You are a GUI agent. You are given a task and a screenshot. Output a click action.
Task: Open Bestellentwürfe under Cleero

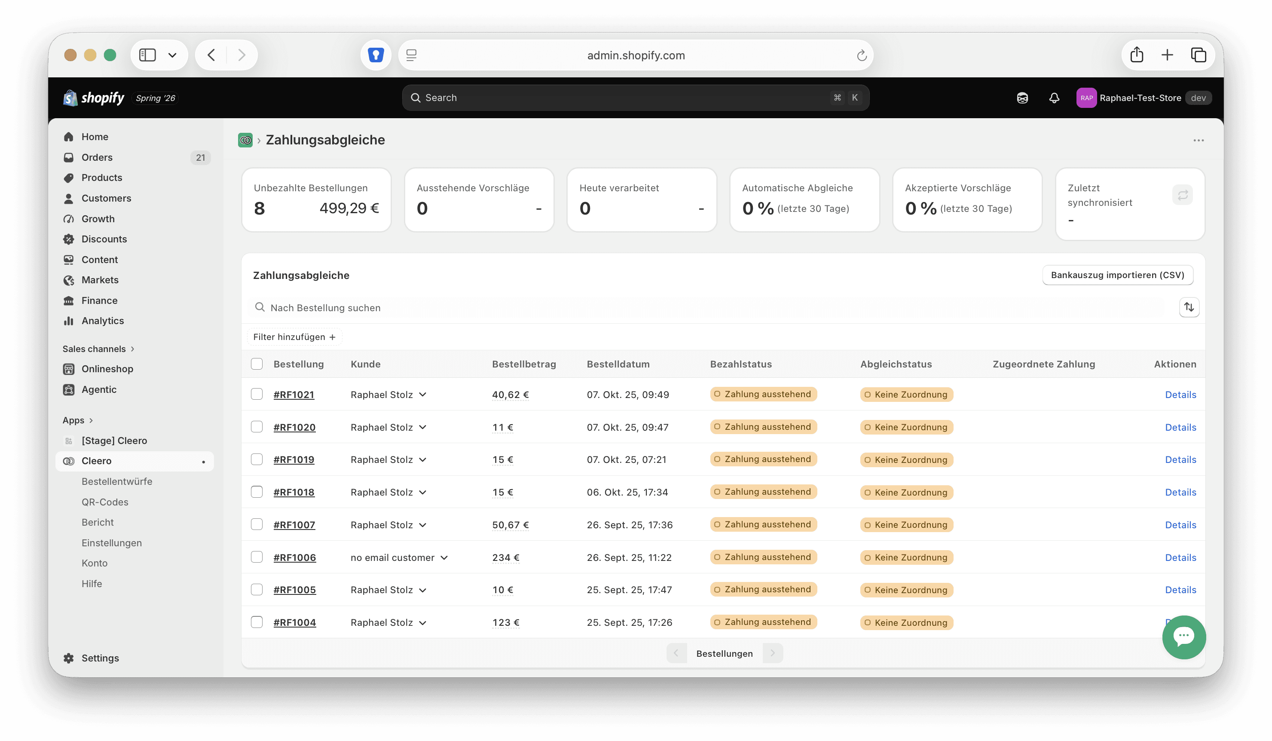point(116,481)
